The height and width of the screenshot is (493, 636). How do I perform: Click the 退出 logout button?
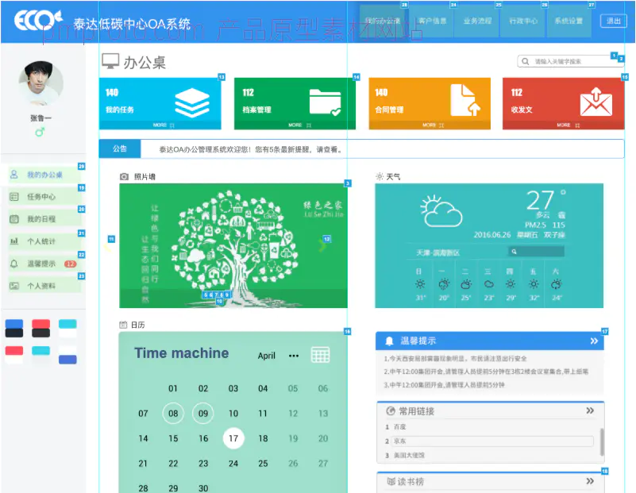click(x=612, y=21)
